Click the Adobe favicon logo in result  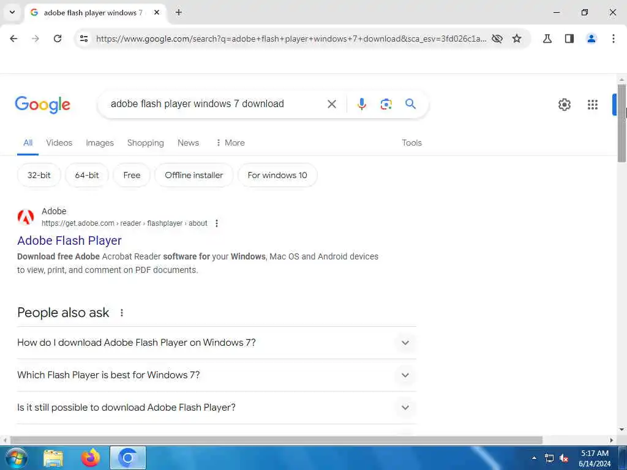pos(26,217)
